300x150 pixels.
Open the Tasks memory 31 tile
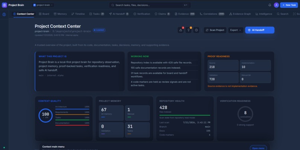[x=137, y=130]
